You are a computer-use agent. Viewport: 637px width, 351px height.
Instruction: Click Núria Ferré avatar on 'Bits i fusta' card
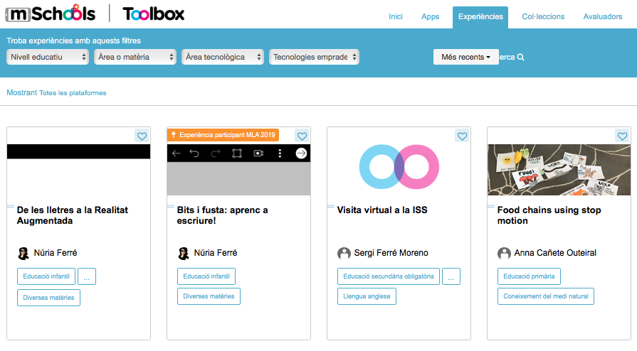(x=184, y=253)
